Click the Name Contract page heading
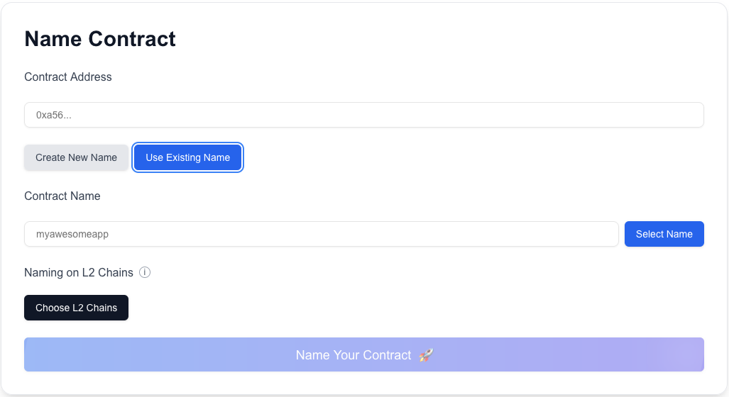This screenshot has height=397, width=729. [x=100, y=39]
